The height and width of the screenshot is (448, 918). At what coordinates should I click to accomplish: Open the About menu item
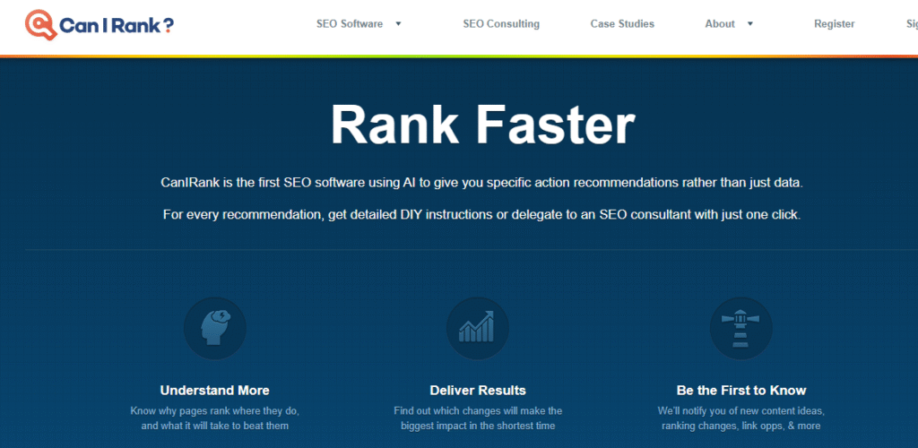[720, 24]
